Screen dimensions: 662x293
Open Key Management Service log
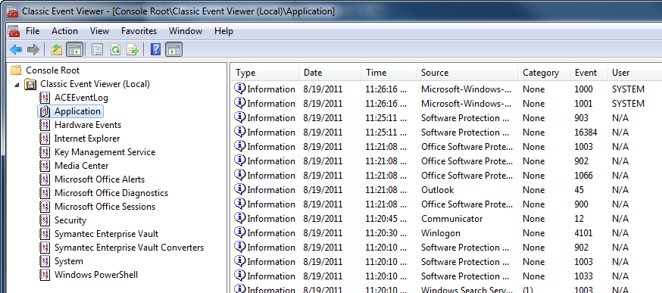point(105,152)
